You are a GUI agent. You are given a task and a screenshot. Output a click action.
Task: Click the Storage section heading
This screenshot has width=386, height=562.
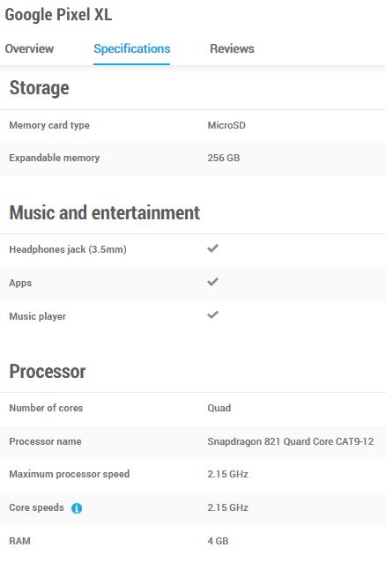40,88
